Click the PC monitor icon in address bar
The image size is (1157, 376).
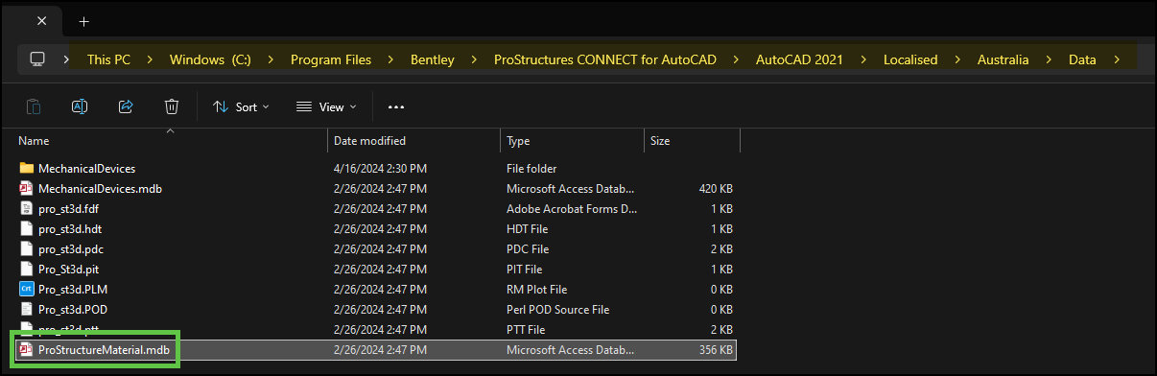[x=37, y=59]
